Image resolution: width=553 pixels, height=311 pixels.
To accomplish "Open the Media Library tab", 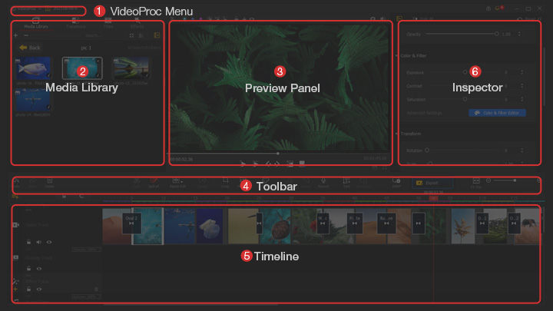I will pos(36,24).
